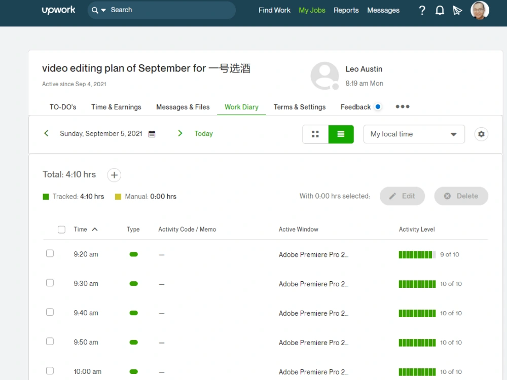
Task: Switch to Time & Earnings tab
Action: click(116, 107)
